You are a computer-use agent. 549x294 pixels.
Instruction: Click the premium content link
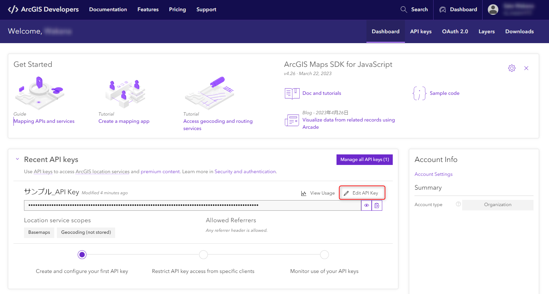point(160,172)
